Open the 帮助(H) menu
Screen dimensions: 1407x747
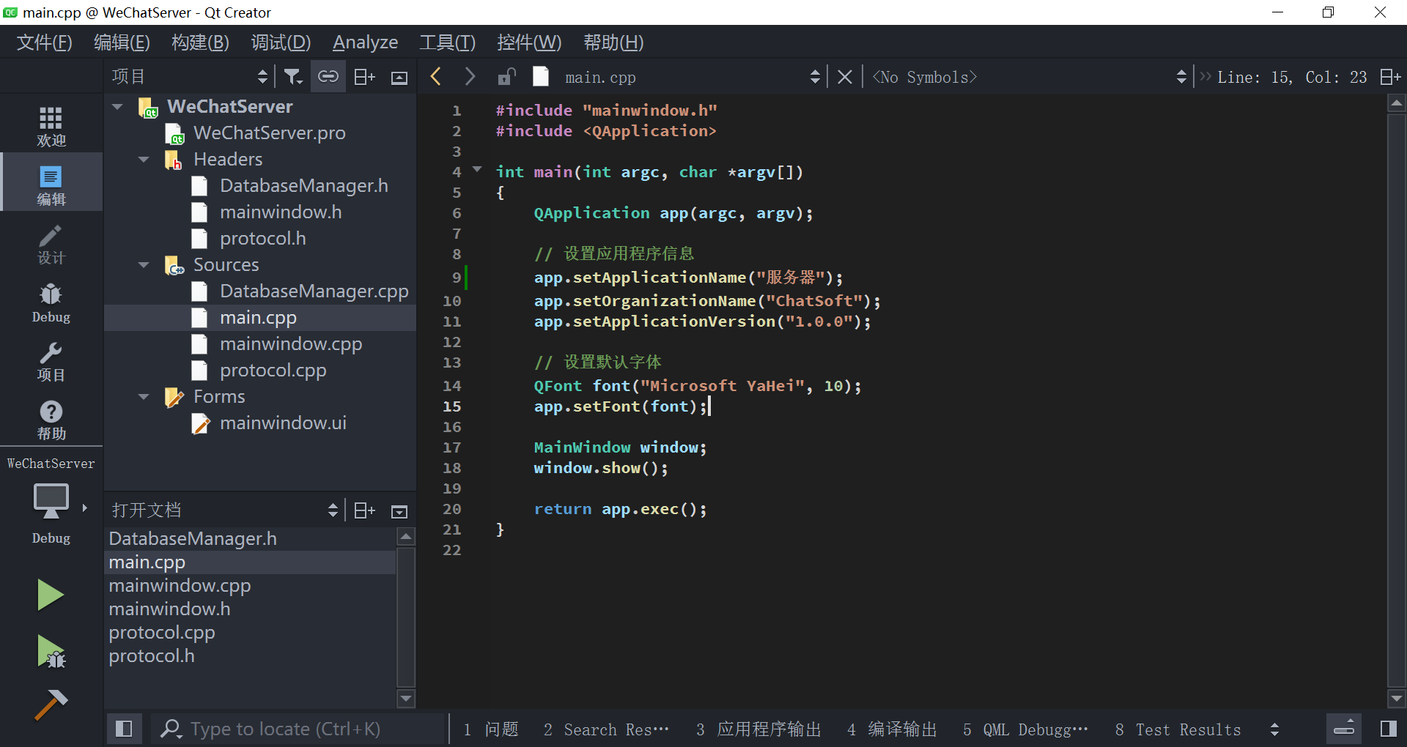pos(613,42)
